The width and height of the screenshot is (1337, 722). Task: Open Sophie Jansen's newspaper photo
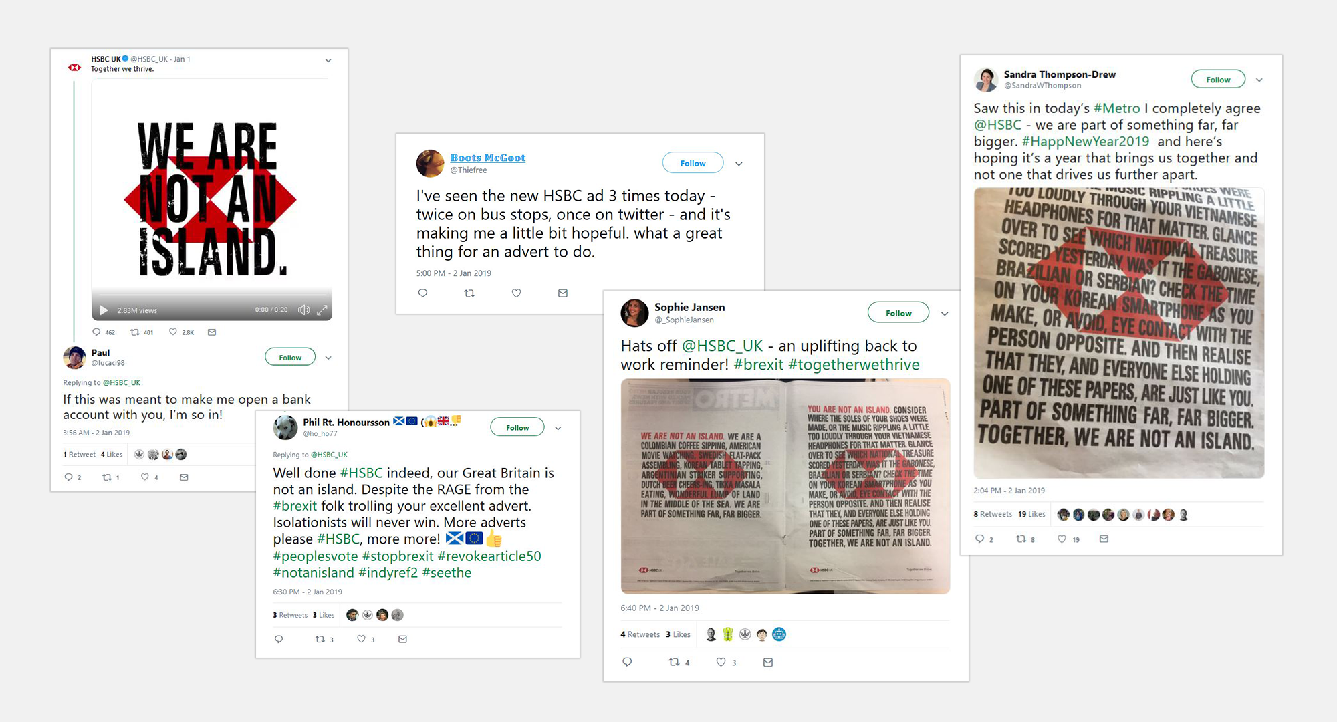(785, 486)
